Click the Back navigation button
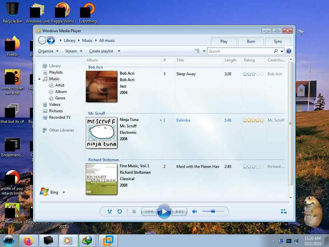The image size is (329, 247). tap(42, 40)
